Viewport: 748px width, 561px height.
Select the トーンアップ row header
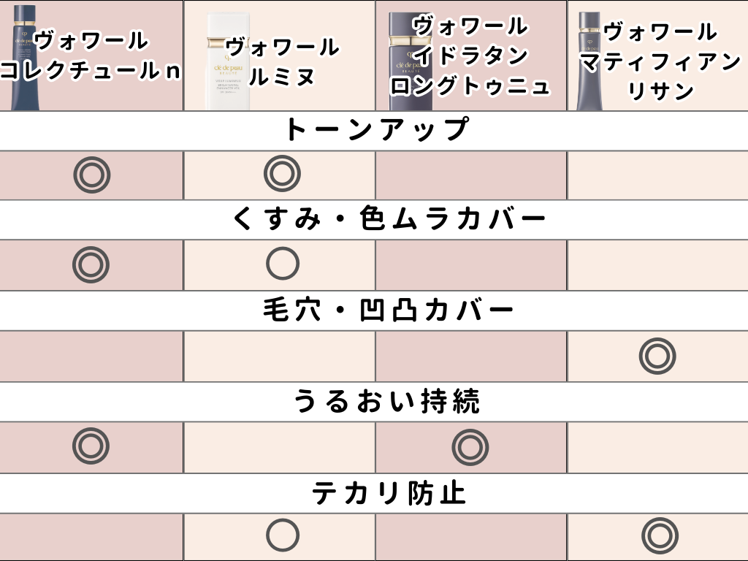(x=374, y=130)
